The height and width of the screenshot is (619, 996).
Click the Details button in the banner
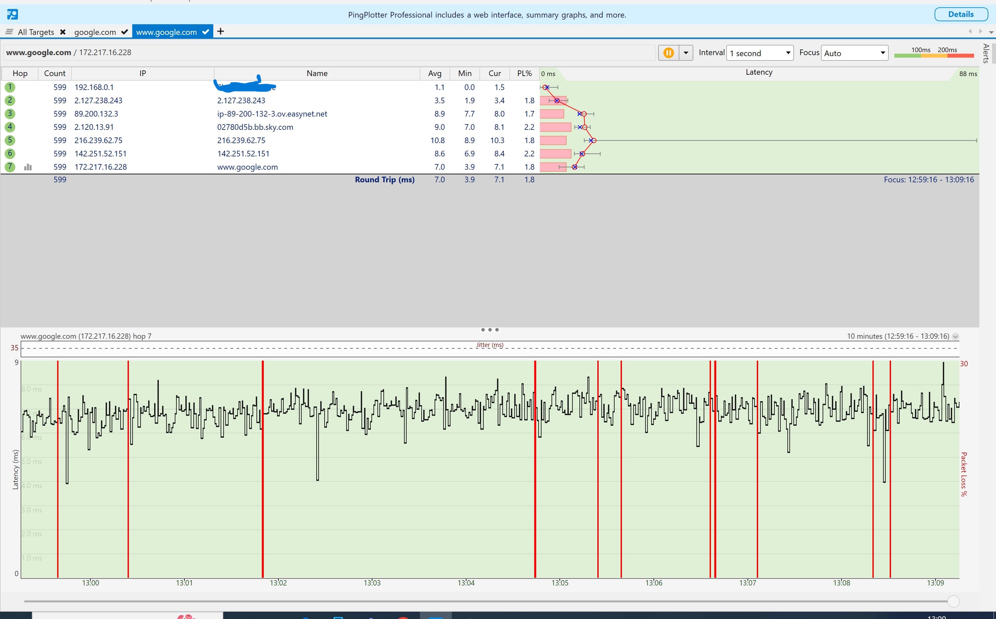pos(961,14)
